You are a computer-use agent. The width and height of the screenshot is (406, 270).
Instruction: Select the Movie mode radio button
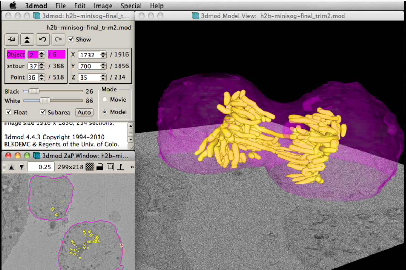pyautogui.click(x=104, y=100)
